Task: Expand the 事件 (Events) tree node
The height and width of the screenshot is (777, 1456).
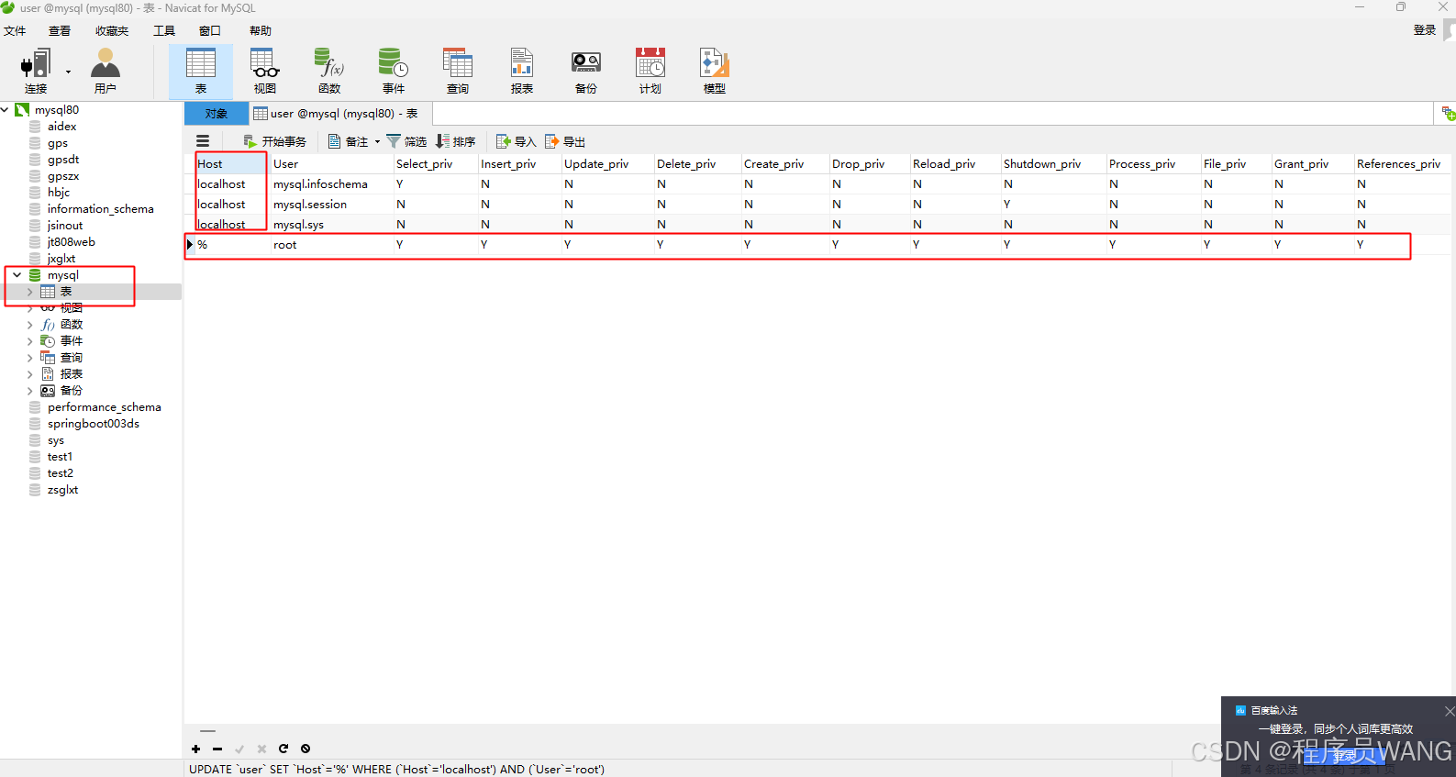Action: pyautogui.click(x=29, y=341)
